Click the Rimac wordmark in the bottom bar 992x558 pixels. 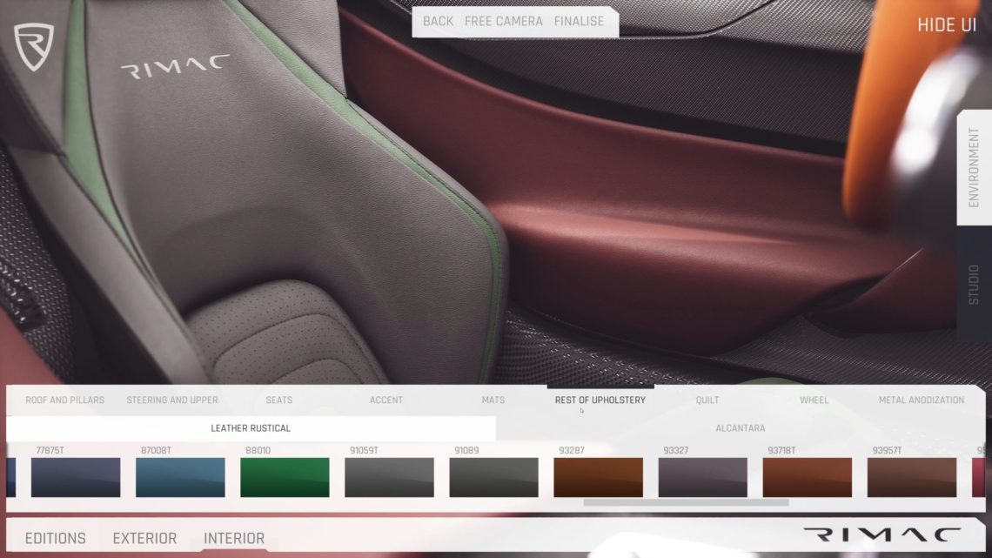(x=881, y=535)
